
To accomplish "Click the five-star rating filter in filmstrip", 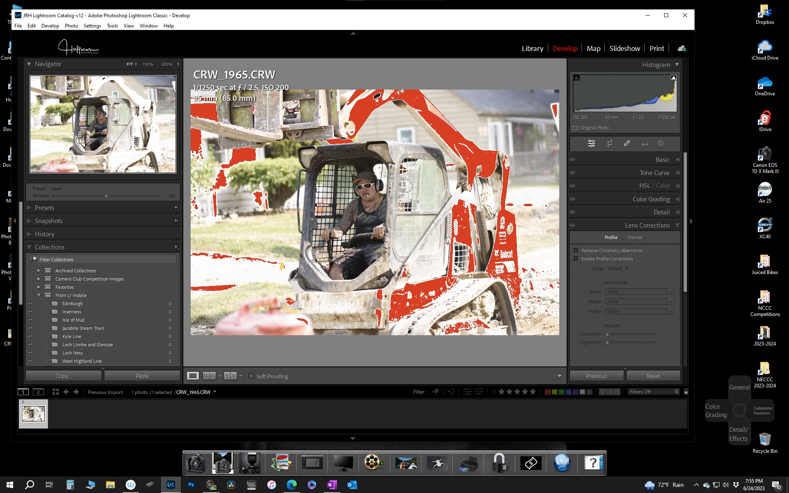I will [x=533, y=392].
